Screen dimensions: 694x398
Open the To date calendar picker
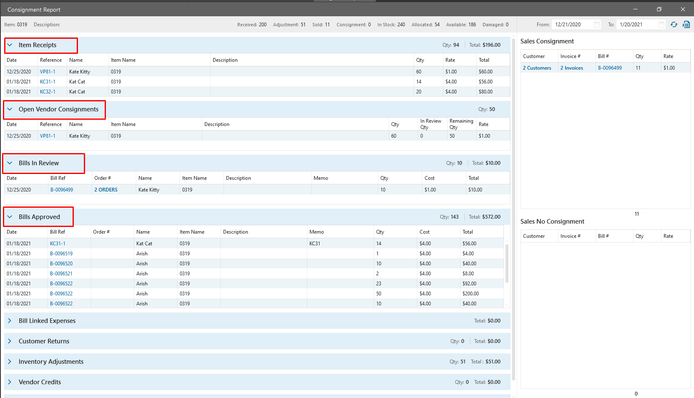click(661, 25)
